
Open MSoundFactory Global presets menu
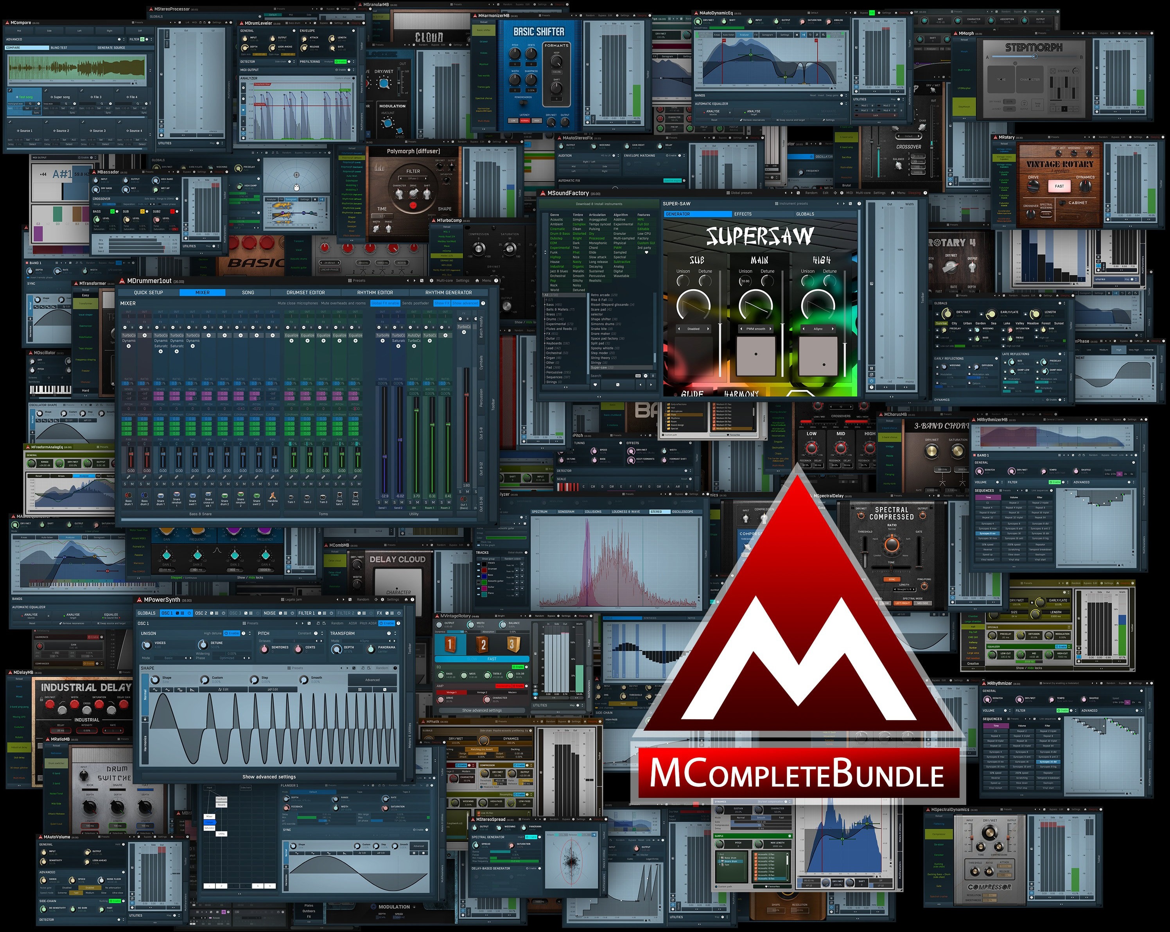[740, 193]
